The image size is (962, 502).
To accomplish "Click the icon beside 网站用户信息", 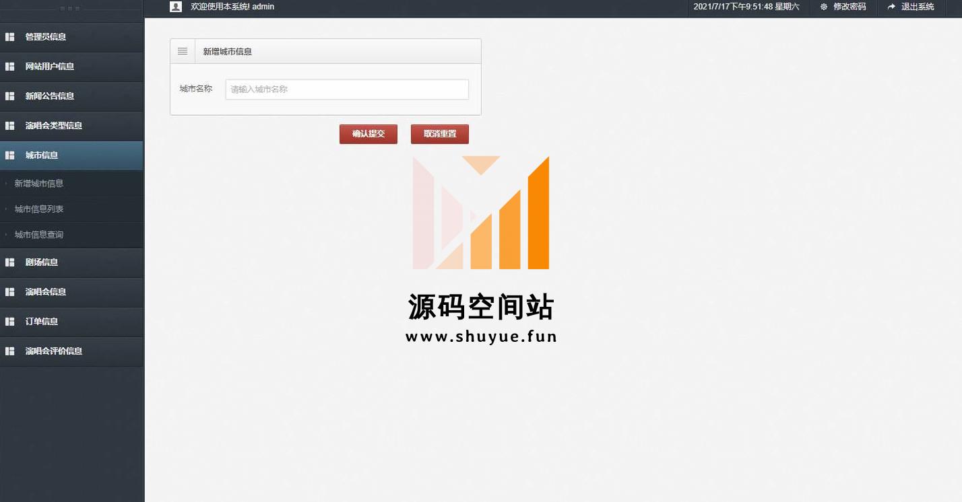I will [x=10, y=67].
